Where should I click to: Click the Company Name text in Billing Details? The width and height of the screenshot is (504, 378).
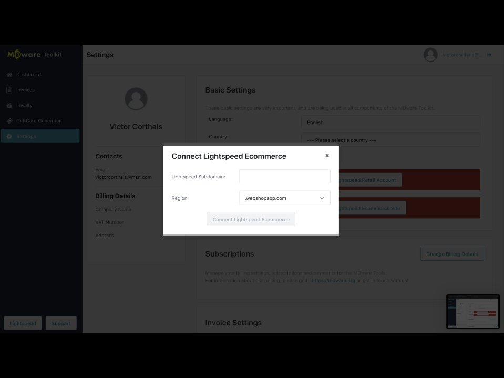113,209
